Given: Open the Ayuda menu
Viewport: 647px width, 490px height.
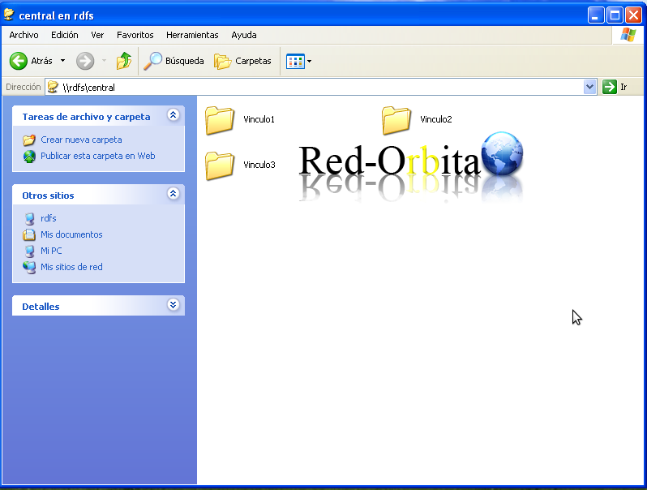Looking at the screenshot, I should (244, 35).
